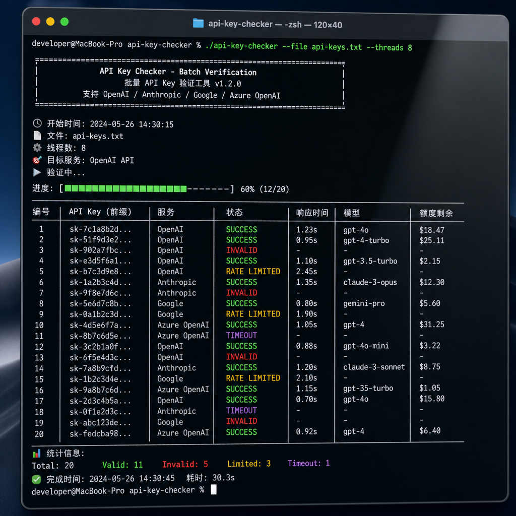Click the Invalid: 5 statistic

[185, 464]
